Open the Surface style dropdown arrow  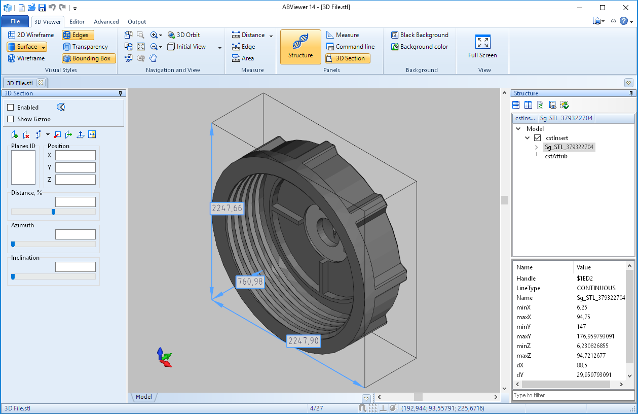[44, 47]
